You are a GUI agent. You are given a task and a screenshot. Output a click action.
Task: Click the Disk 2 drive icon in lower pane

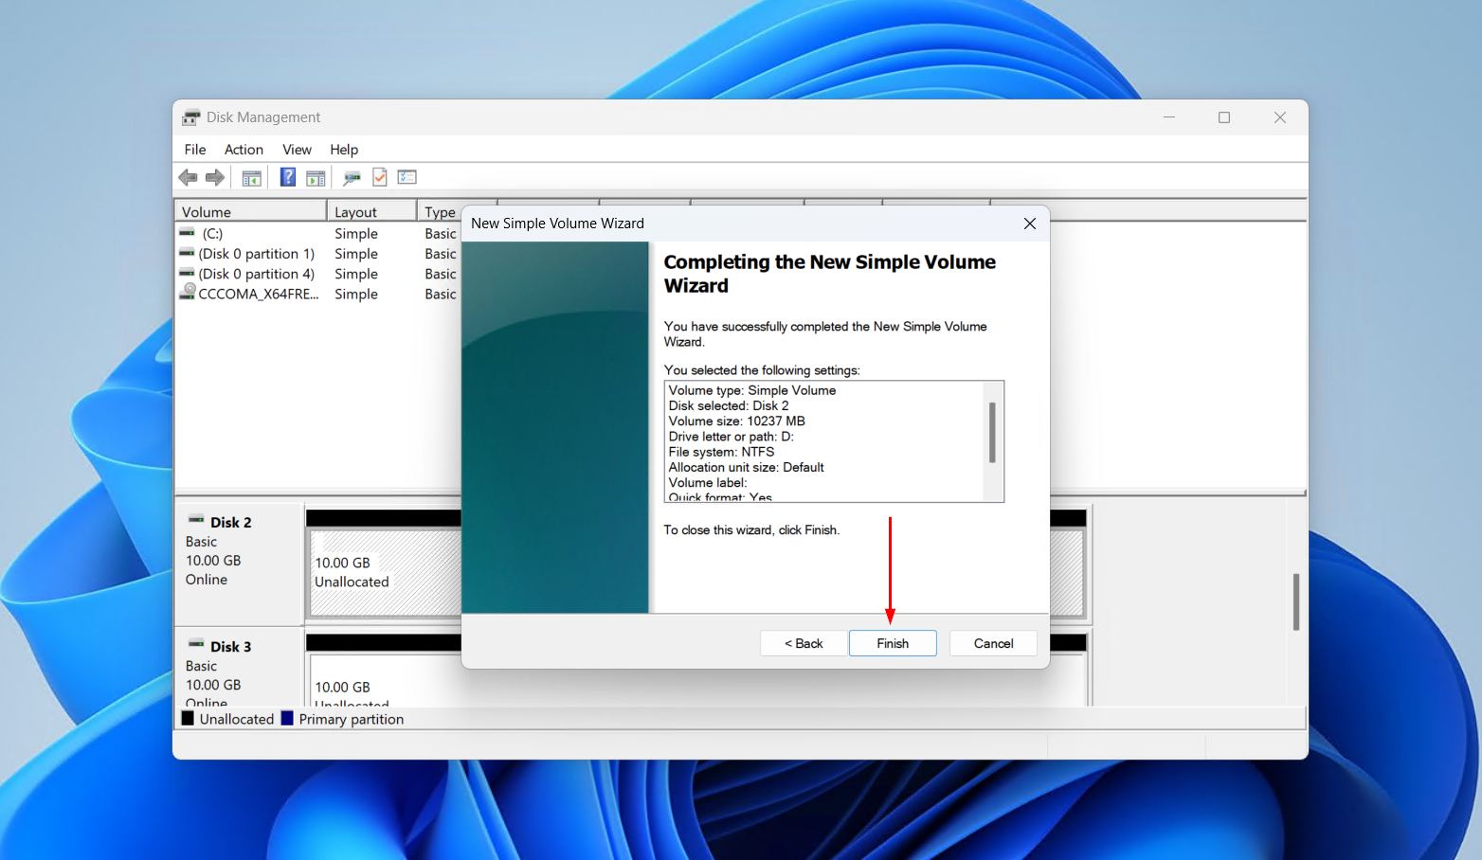pyautogui.click(x=196, y=520)
